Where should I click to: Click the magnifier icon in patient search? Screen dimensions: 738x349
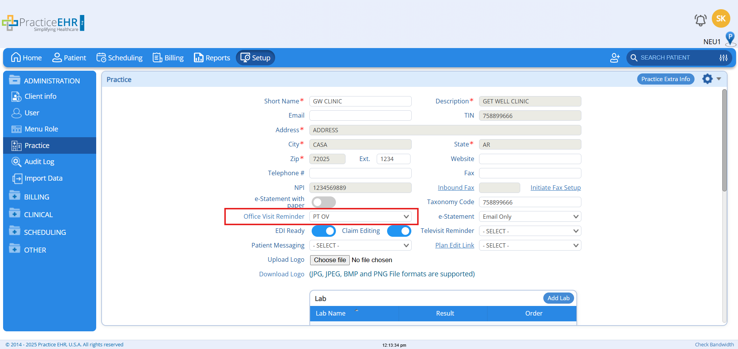tap(634, 58)
